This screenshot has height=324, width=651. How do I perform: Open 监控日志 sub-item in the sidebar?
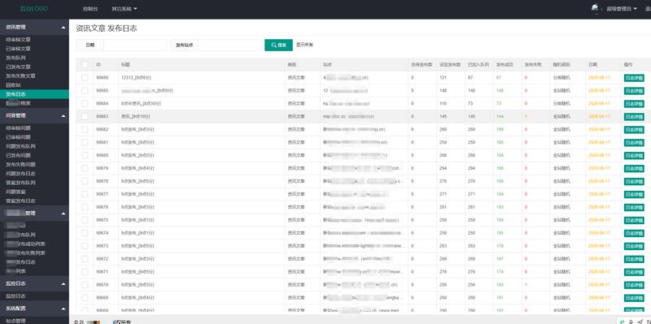(x=15, y=296)
